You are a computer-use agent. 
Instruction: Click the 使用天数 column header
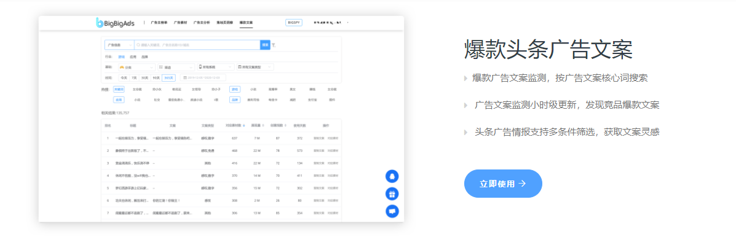[299, 125]
